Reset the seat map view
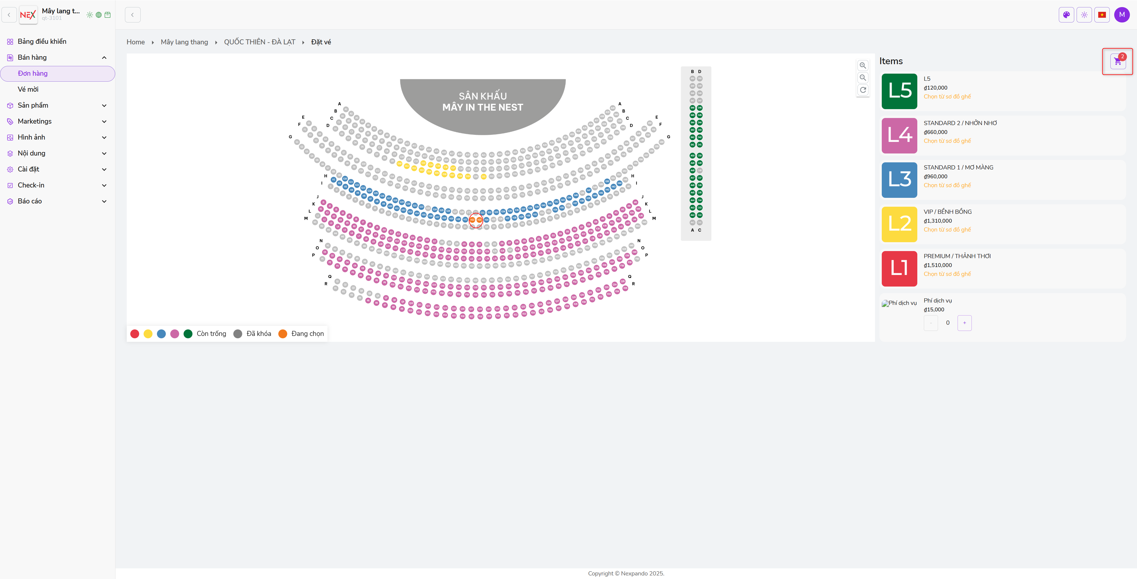 [x=863, y=90]
